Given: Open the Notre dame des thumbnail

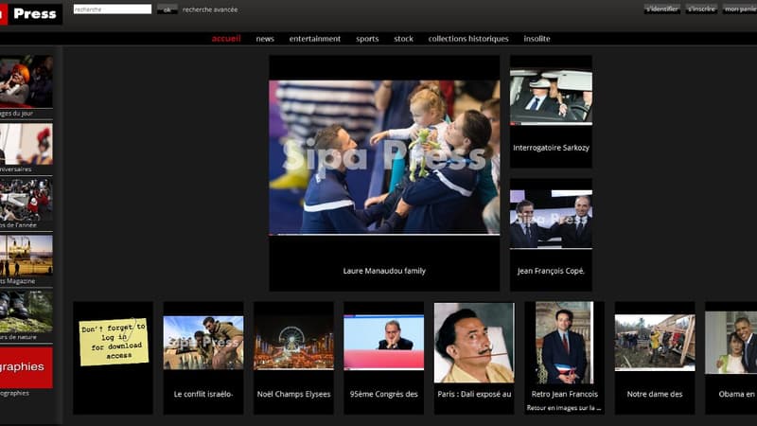Looking at the screenshot, I should pos(655,343).
